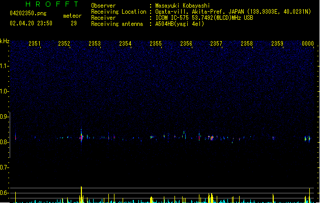320x203 pixels.
Task: Click the strong meteor echo after 2352
Action: point(81,137)
